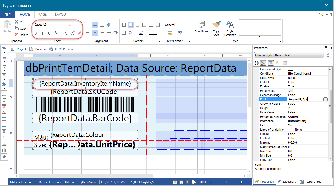Increase font size with grow icon
The image size is (334, 186).
point(66,33)
